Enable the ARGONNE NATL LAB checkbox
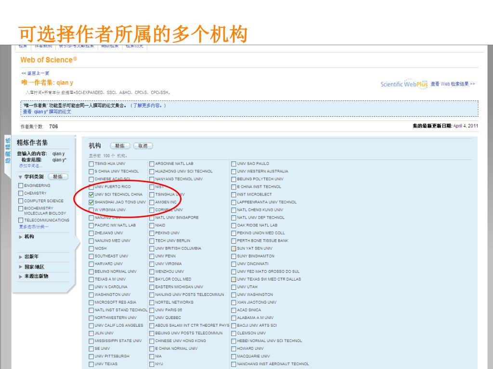 (152, 164)
